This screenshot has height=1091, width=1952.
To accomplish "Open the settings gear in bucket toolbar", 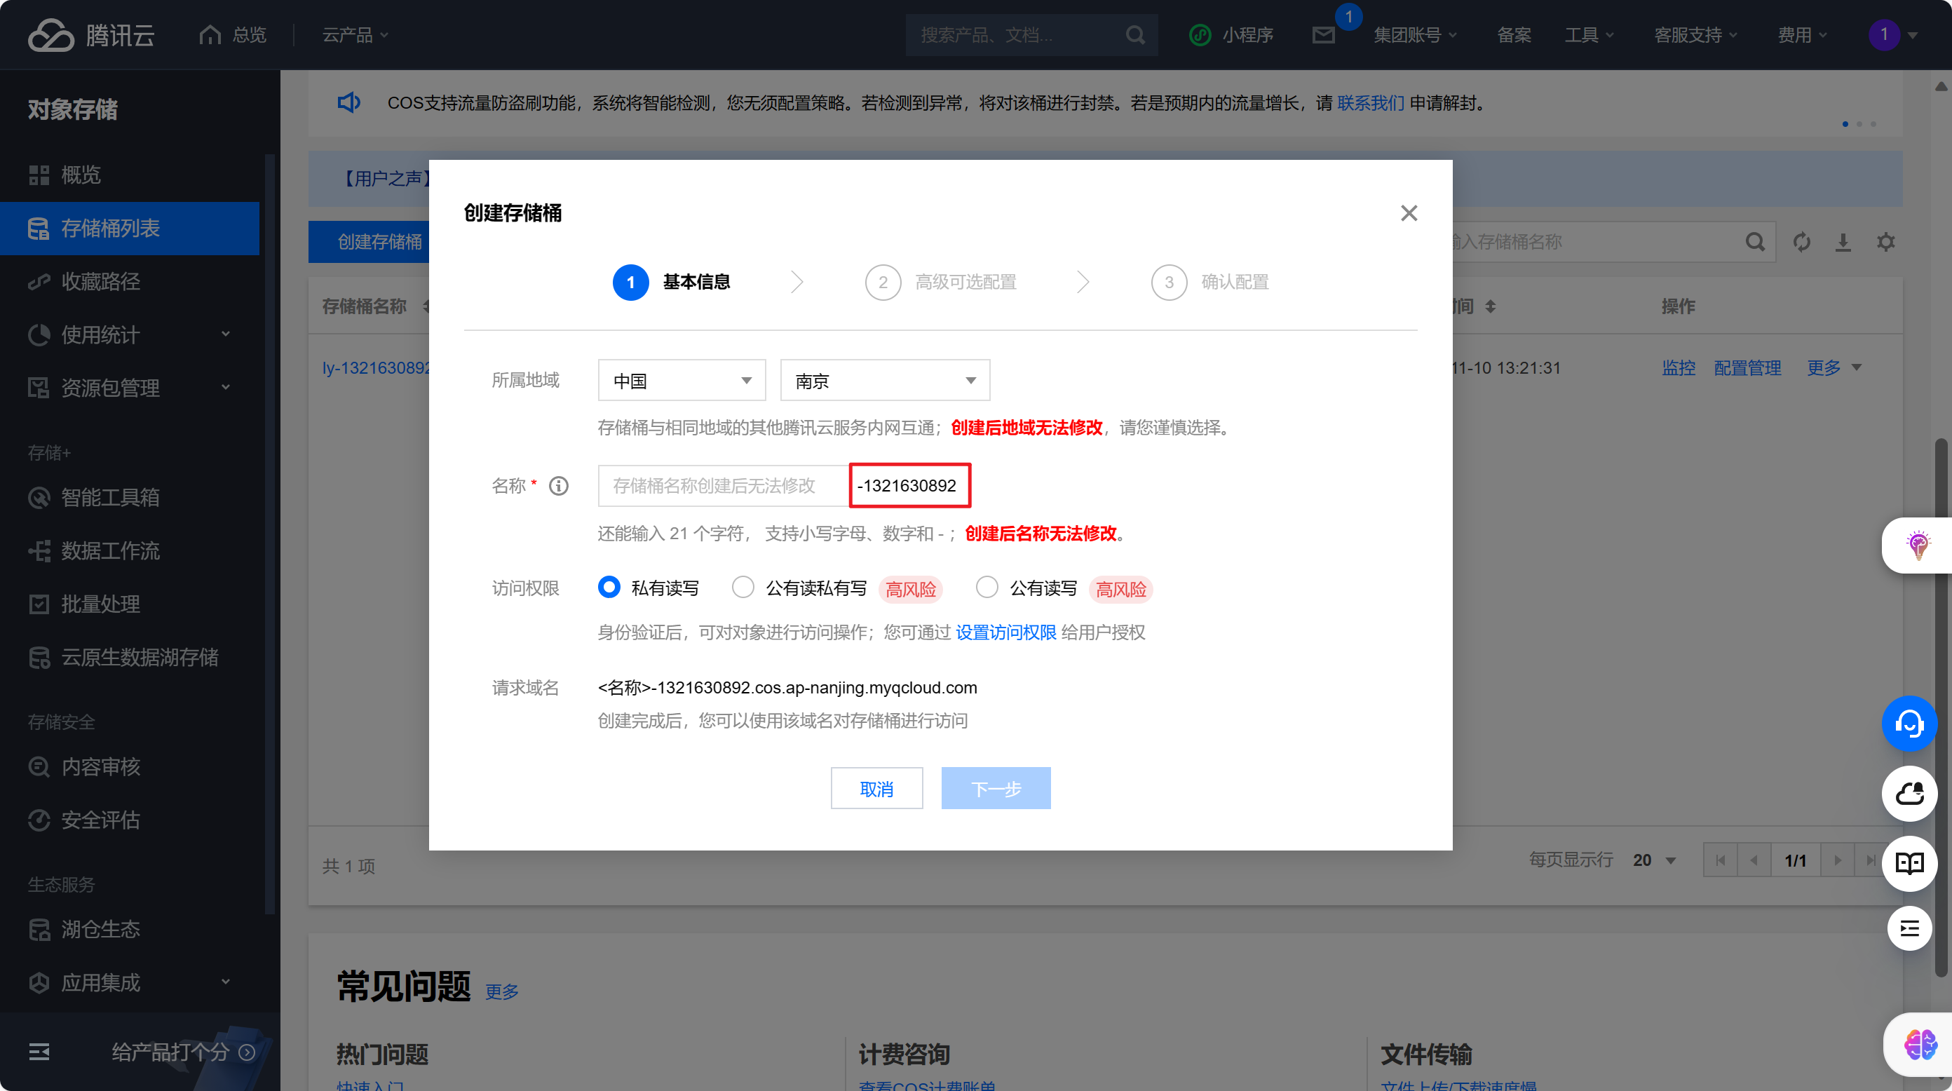I will pos(1885,242).
